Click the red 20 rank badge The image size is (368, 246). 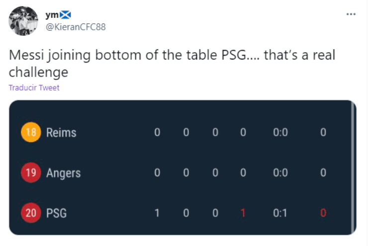pyautogui.click(x=31, y=213)
